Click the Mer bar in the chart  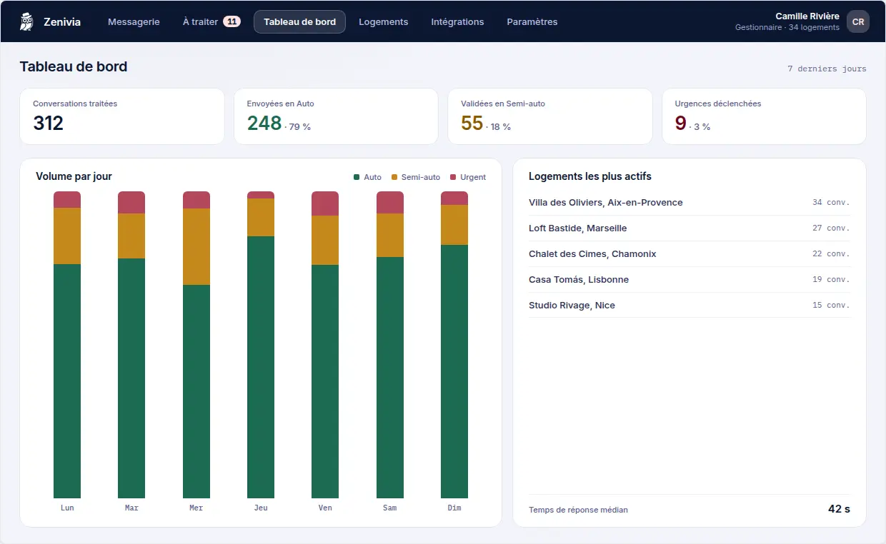point(196,345)
